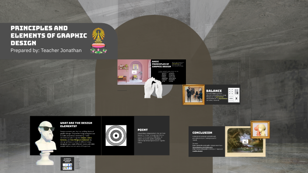Select the 'Principles and Elements of Graphic Design' title
This screenshot has width=308, height=173.
coord(49,35)
